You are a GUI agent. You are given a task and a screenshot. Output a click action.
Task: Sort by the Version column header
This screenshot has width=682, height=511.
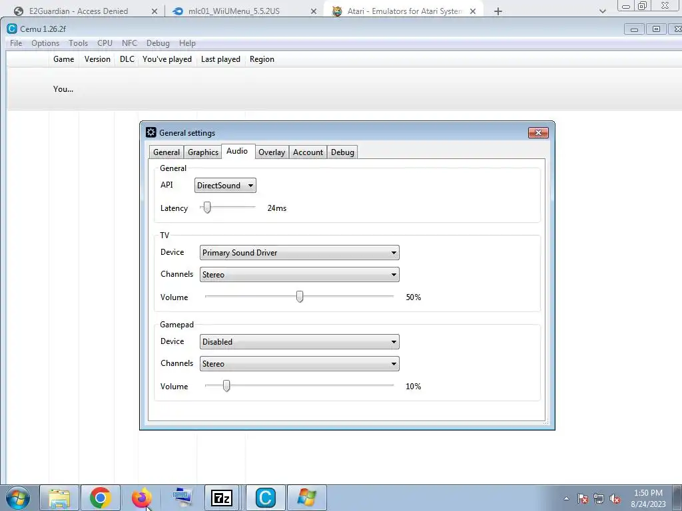97,59
